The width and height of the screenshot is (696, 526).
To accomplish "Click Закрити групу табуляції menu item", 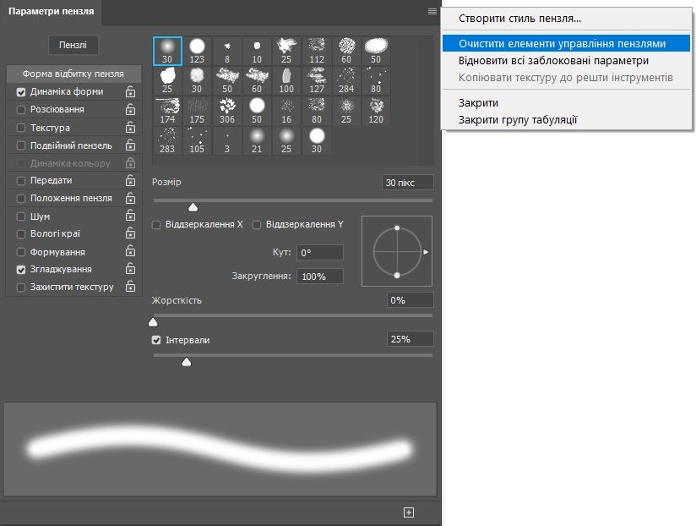I will pos(566,119).
